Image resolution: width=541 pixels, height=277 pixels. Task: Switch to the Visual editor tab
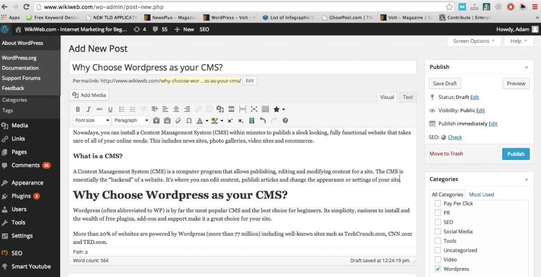click(x=387, y=97)
